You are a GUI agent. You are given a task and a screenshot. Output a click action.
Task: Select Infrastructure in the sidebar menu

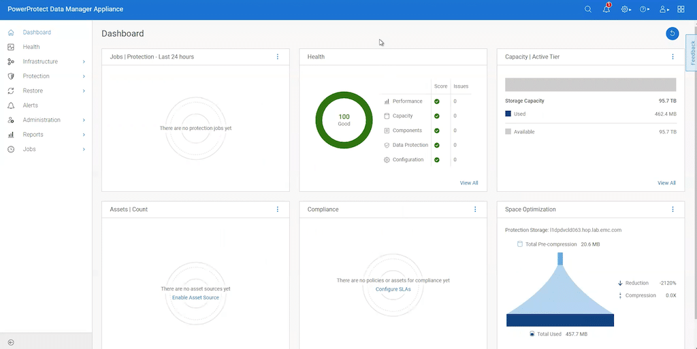40,62
